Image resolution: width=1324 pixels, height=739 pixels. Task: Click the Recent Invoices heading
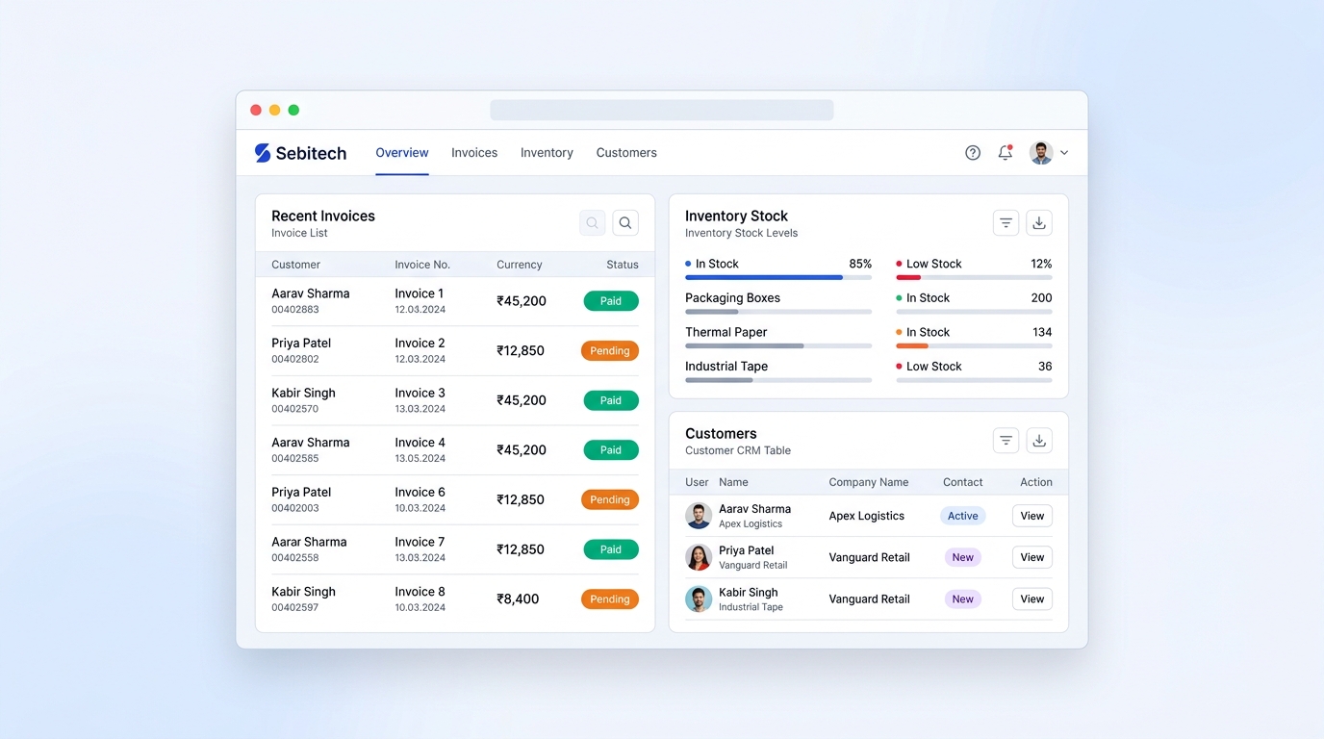coord(323,217)
